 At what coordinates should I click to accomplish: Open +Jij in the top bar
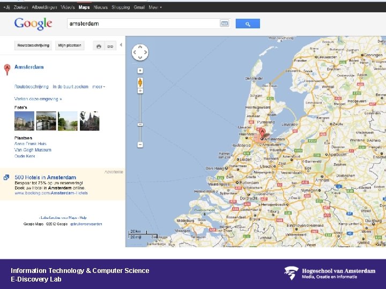[x=6, y=7]
